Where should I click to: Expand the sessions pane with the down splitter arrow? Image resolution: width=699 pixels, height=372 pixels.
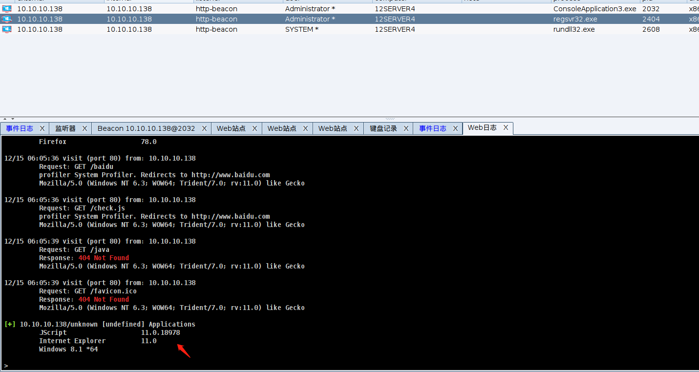[x=12, y=119]
